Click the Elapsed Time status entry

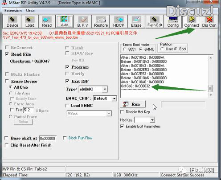point(16,175)
